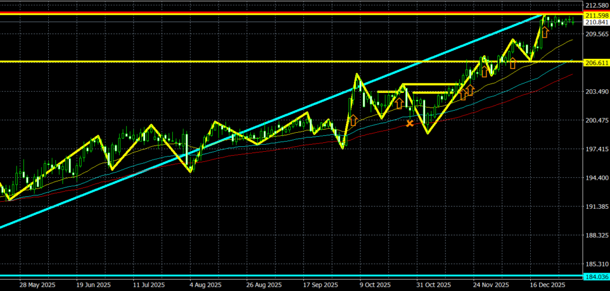This screenshot has height=291, width=610.
Task: Select the yellow horizontal line at 206.611
Action: 179,61
